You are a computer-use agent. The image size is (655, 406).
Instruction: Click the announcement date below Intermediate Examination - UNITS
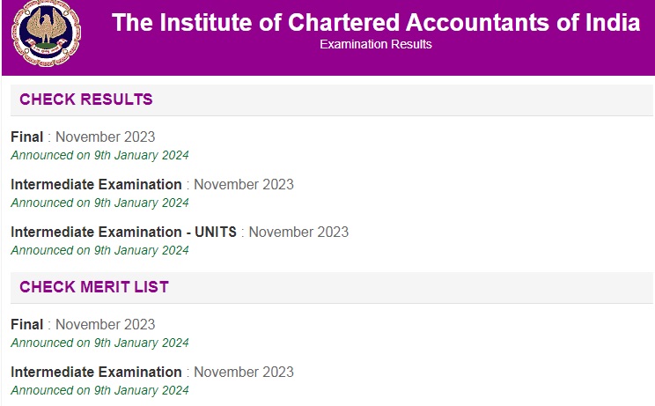pyautogui.click(x=99, y=250)
